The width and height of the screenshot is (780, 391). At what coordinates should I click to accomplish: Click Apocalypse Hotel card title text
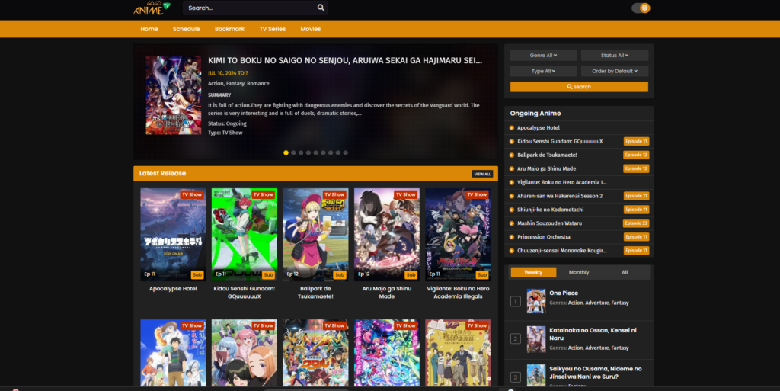173,289
